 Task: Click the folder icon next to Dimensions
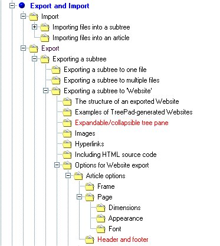coord(101,208)
